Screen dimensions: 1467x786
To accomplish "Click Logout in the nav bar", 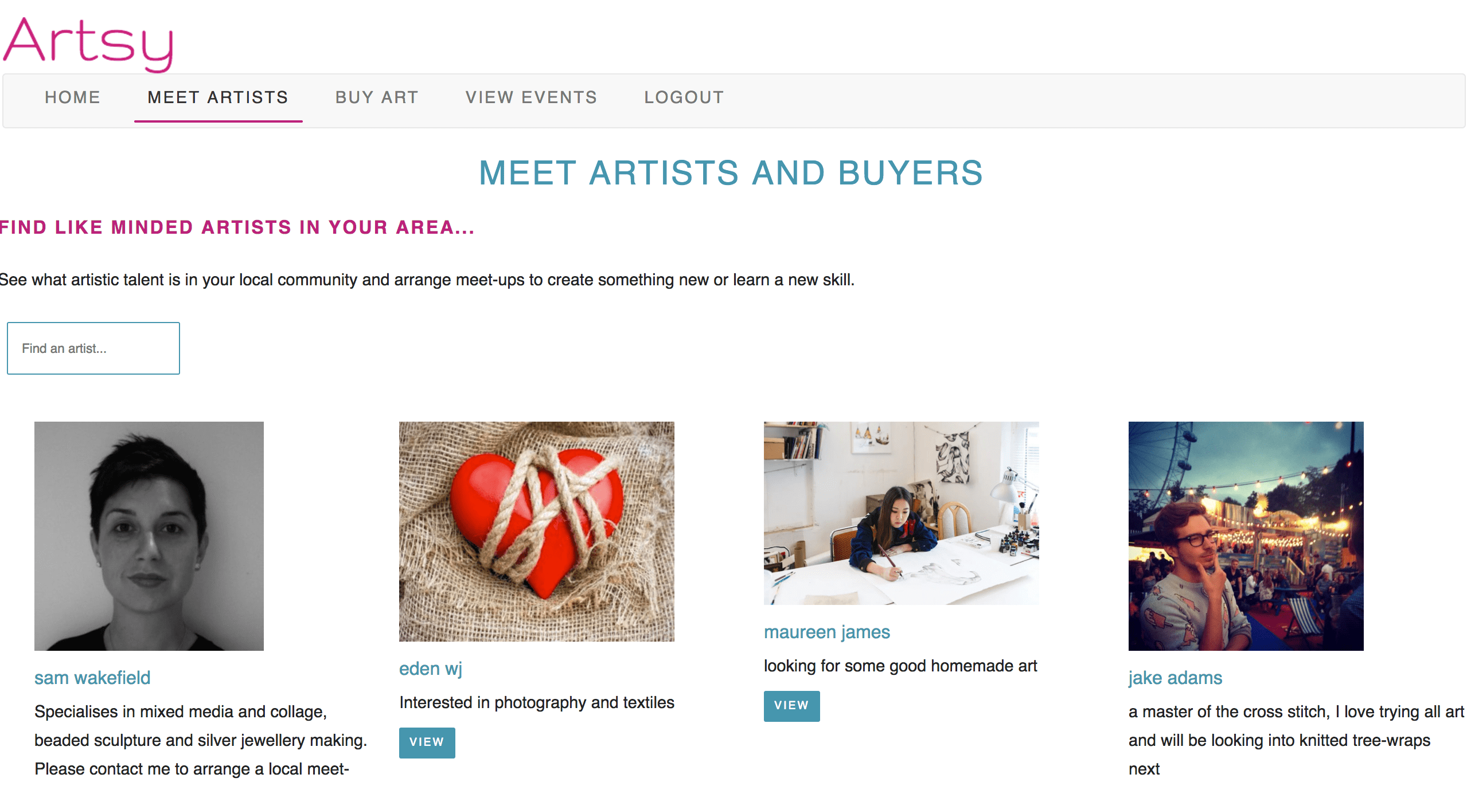I will pyautogui.click(x=684, y=97).
